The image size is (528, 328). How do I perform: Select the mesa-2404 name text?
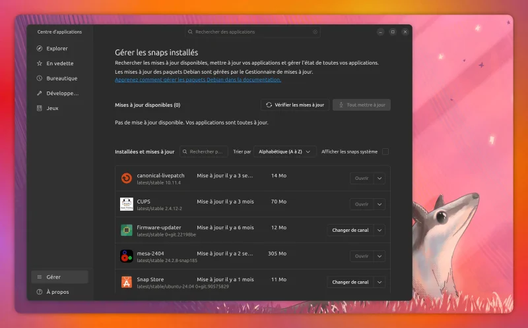pyautogui.click(x=150, y=254)
